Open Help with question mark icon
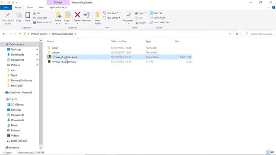This screenshot has height=155, width=276. pyautogui.click(x=273, y=7)
